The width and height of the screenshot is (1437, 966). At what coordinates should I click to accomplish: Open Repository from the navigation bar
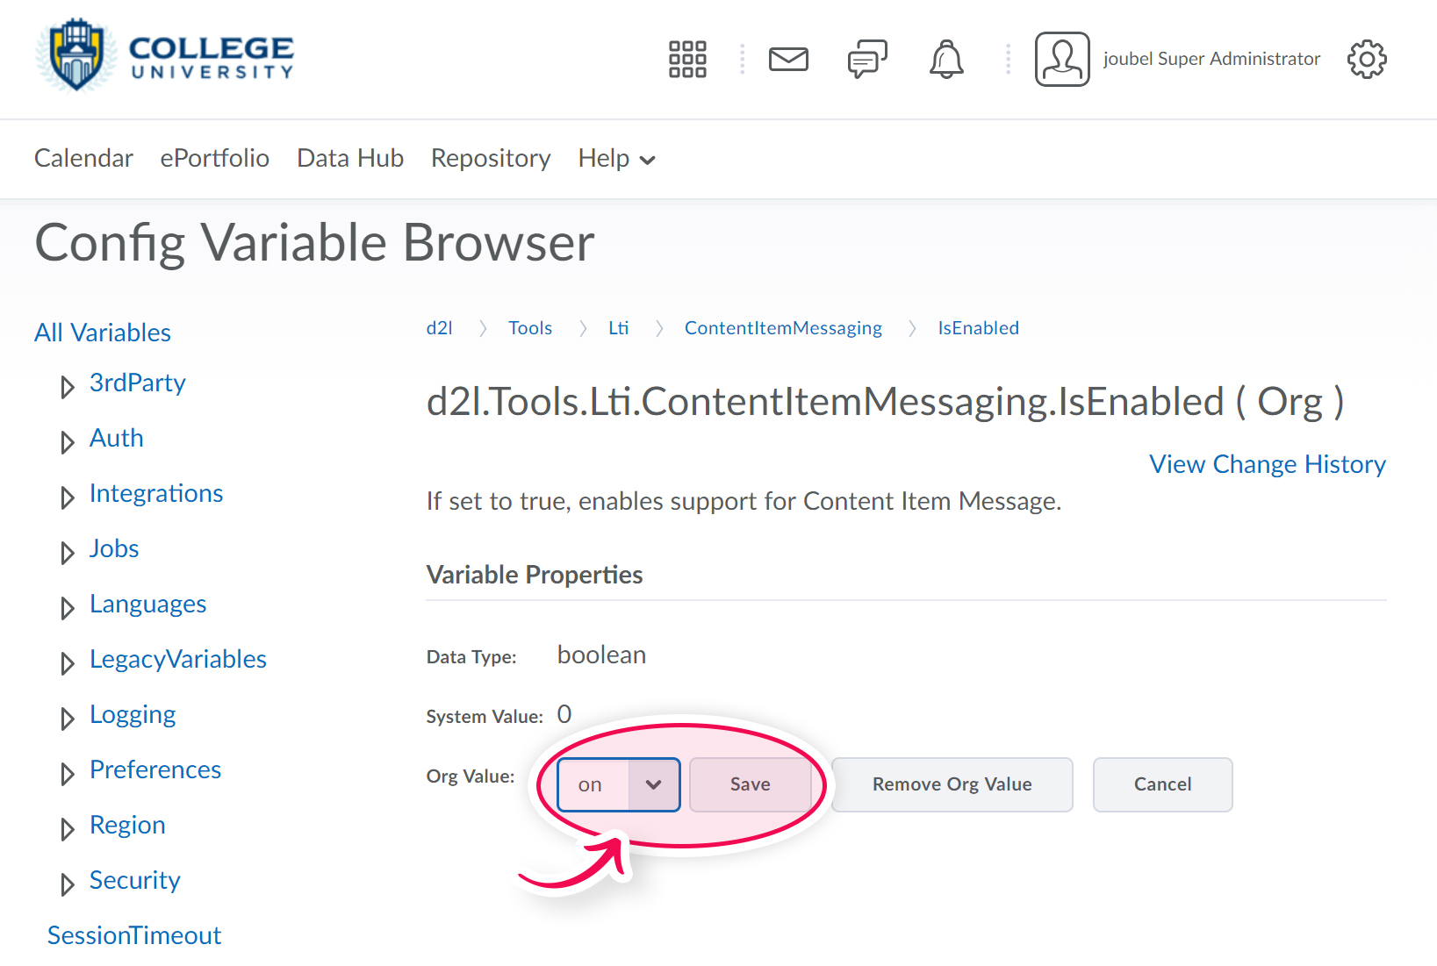(491, 159)
